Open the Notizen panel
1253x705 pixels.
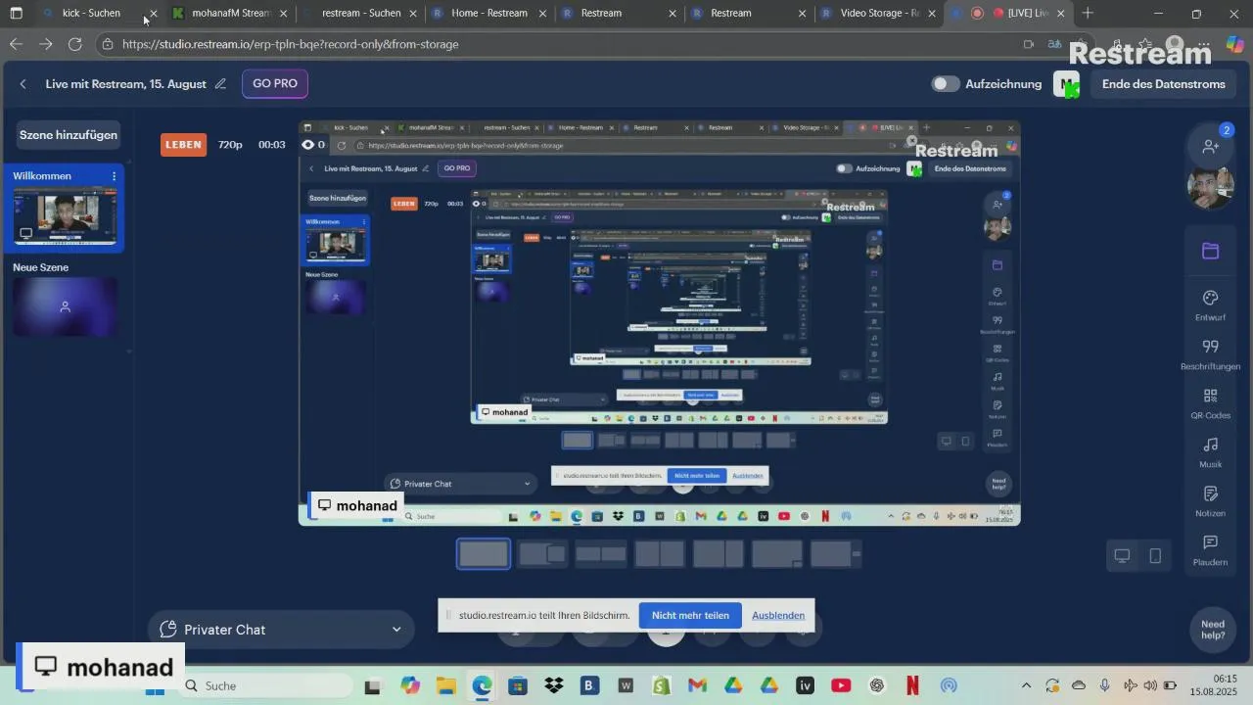point(1211,501)
